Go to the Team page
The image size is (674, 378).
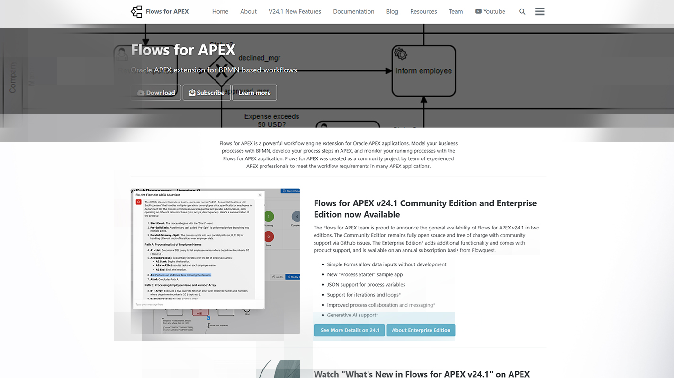(456, 12)
